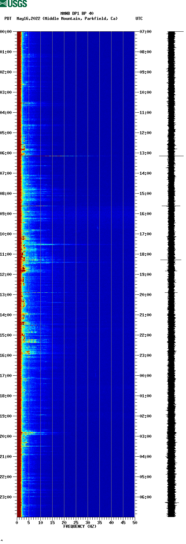The image size is (186, 544).
Task: Click the UTC time label '06:00'
Action: pyautogui.click(x=146, y=497)
